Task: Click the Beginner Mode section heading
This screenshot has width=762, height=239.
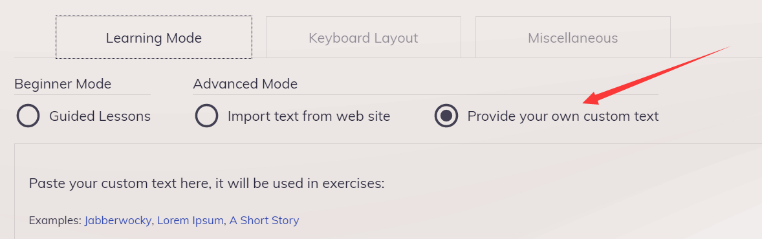Action: [63, 84]
